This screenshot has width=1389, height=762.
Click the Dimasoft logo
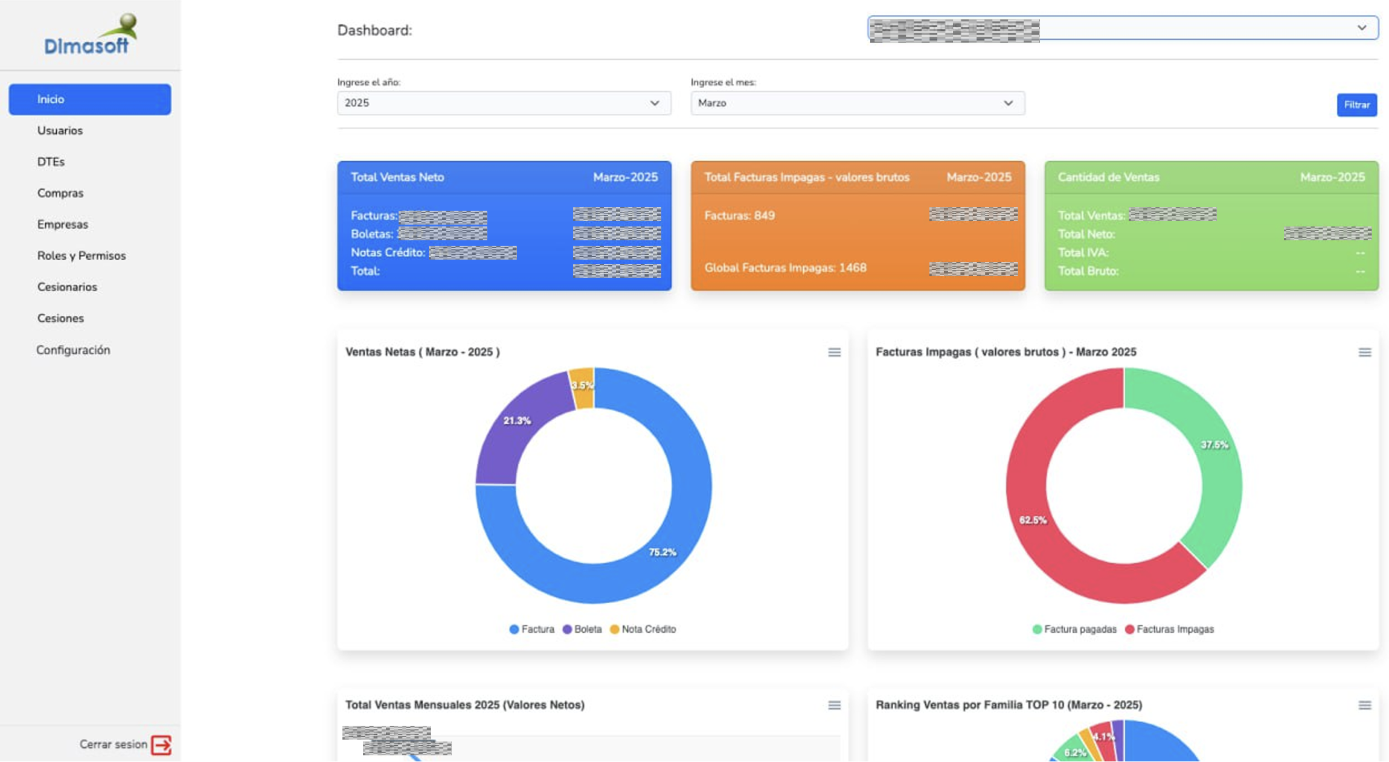[90, 35]
